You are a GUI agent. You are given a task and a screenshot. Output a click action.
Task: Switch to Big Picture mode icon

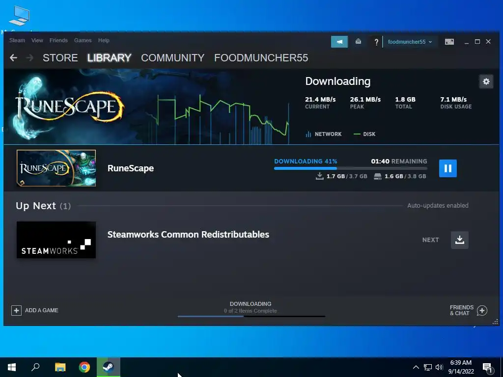tap(449, 42)
